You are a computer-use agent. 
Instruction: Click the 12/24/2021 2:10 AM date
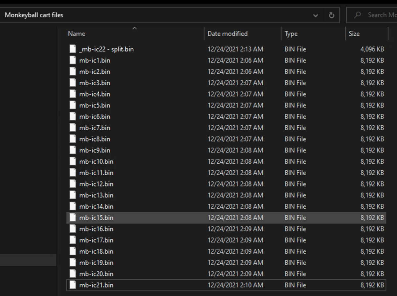click(235, 285)
